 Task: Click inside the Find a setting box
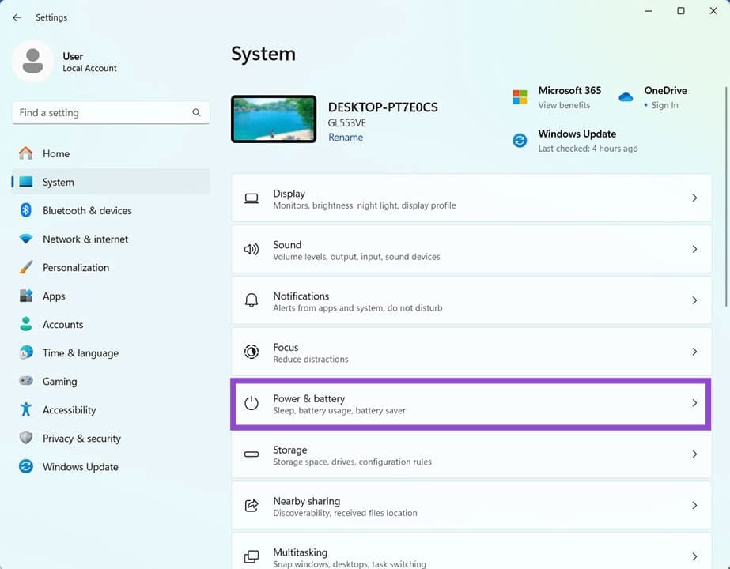click(103, 112)
